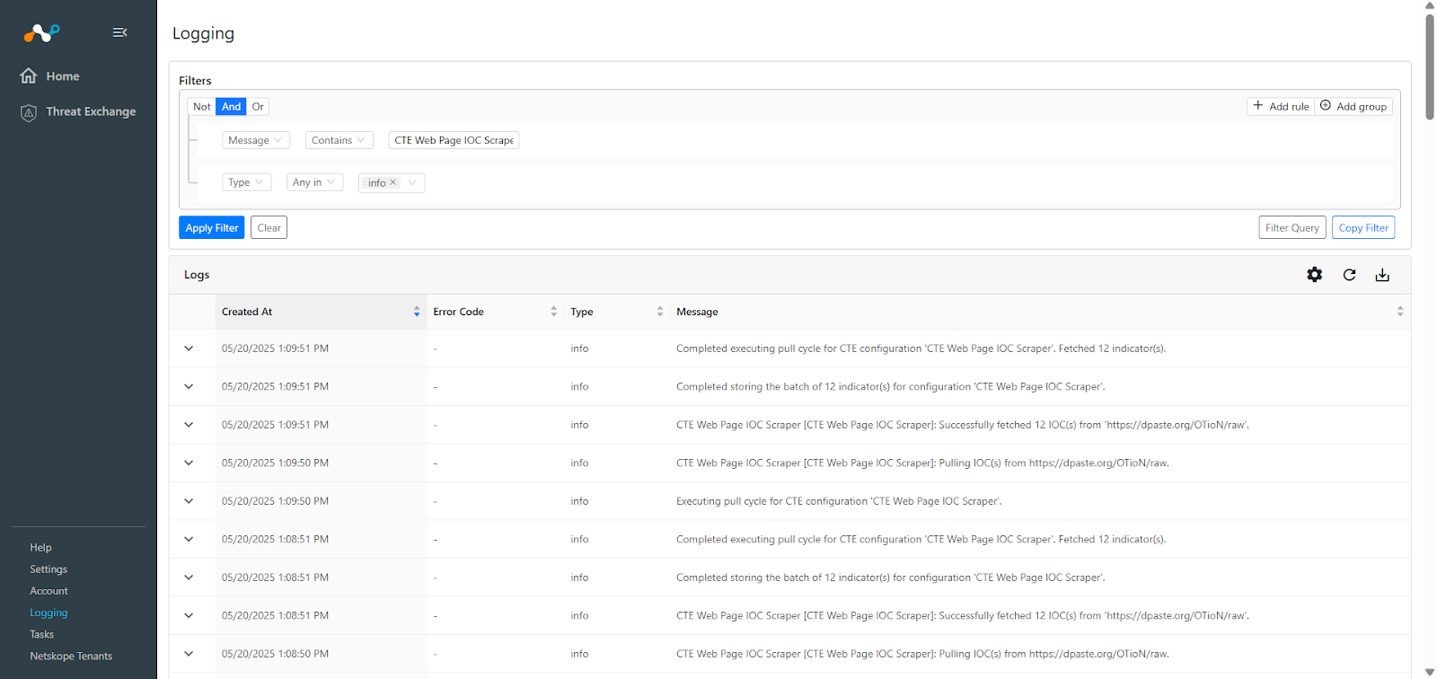Click the CTE Web Page IOC Scraper text field
This screenshot has height=679, width=1437.
point(454,140)
